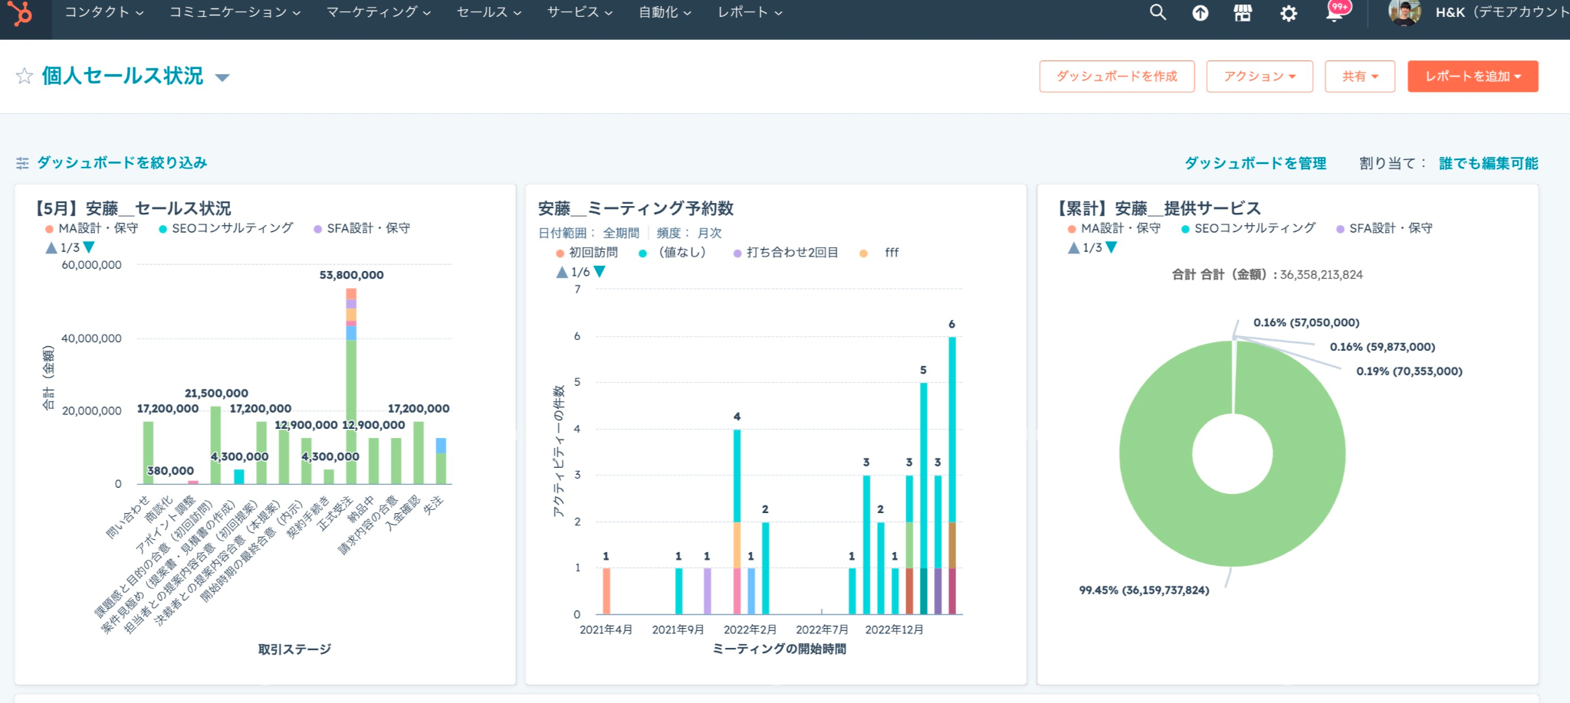Click the HubSpot sprocket logo
The height and width of the screenshot is (703, 1570).
21,13
